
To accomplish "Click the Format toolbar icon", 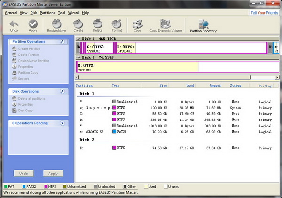I will coord(117,25).
